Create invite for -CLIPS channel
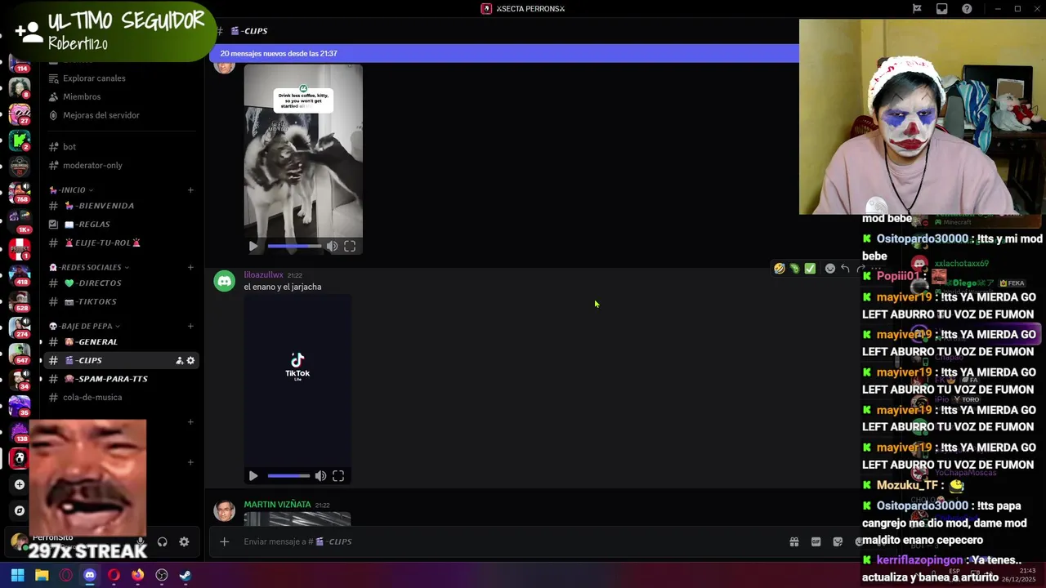Viewport: 1046px width, 588px height. pyautogui.click(x=180, y=360)
